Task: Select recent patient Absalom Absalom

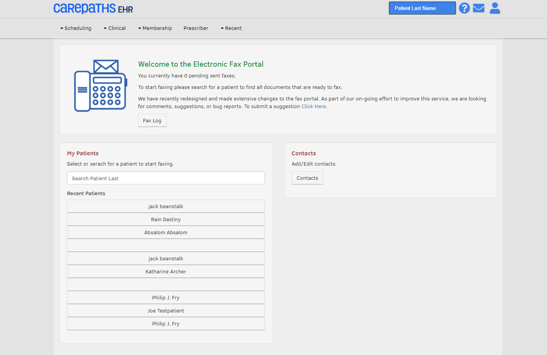Action: (x=166, y=232)
